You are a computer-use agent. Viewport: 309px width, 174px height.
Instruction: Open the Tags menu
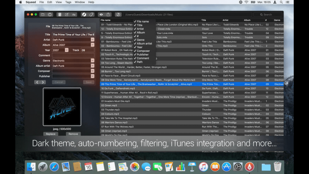point(68,2)
